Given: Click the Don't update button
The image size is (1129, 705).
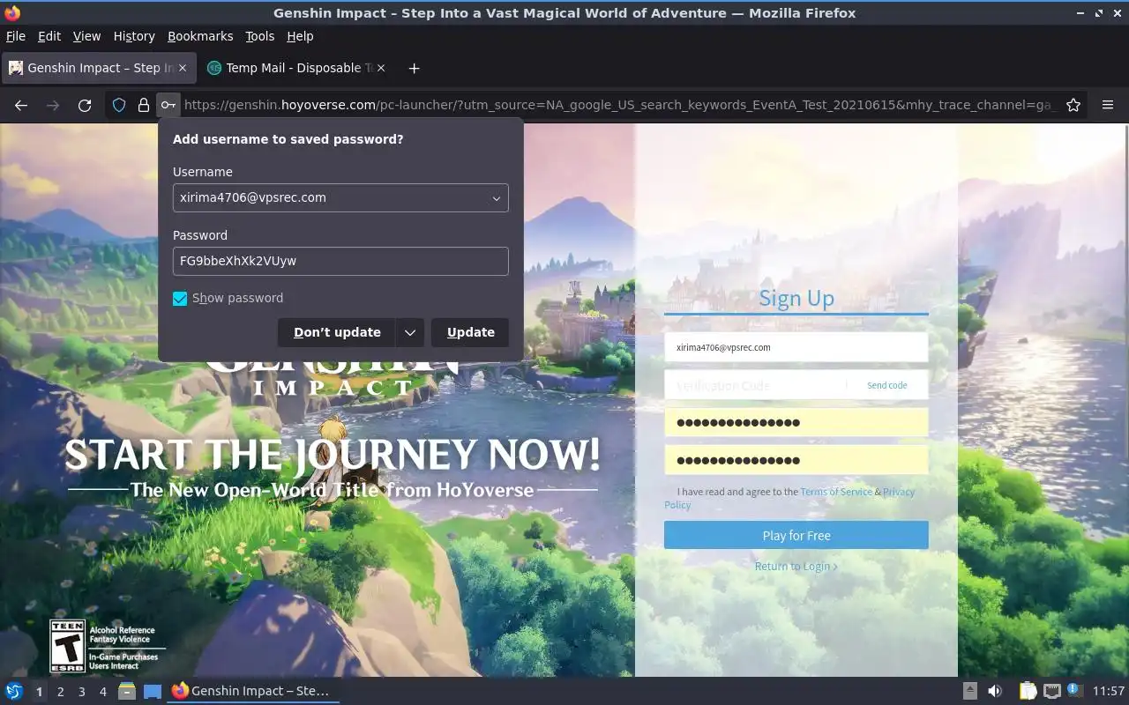Looking at the screenshot, I should 337,332.
